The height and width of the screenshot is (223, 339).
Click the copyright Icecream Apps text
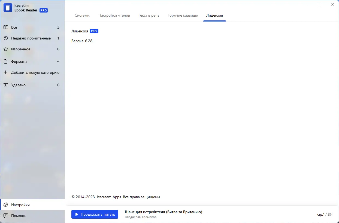click(x=116, y=197)
